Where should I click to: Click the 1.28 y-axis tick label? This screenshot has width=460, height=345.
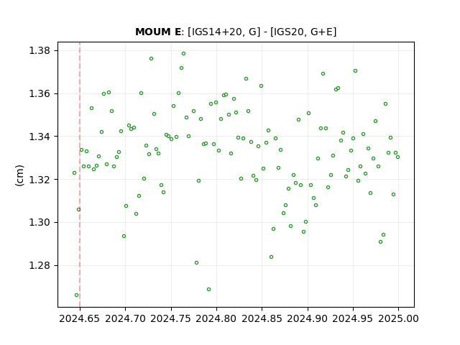pos(40,265)
